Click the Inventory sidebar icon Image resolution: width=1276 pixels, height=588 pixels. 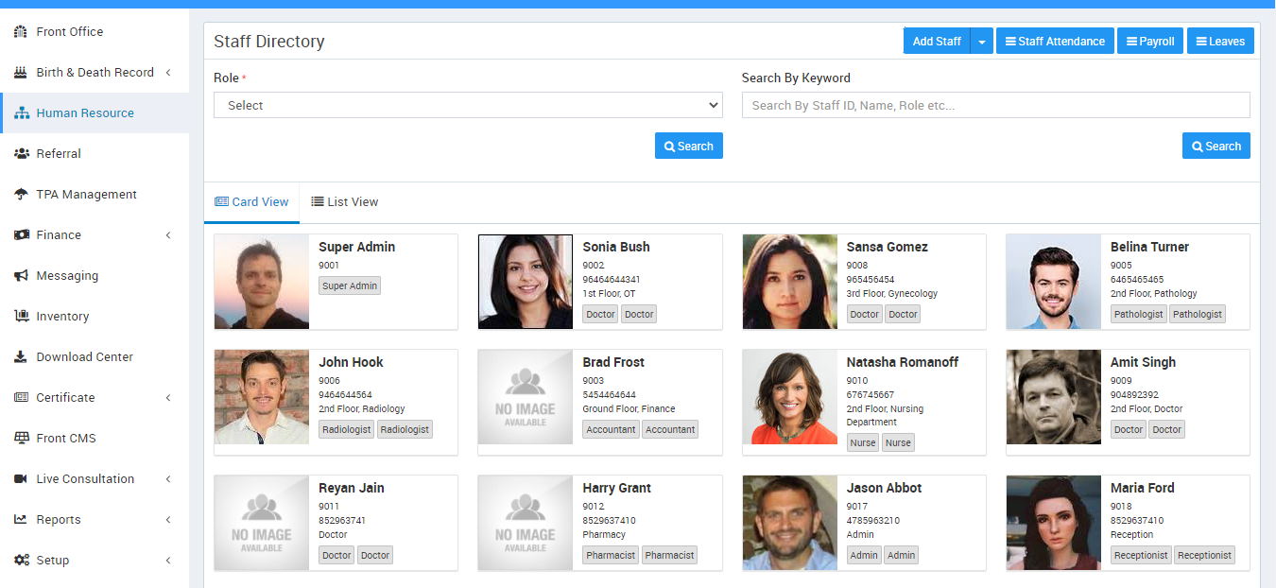point(21,317)
